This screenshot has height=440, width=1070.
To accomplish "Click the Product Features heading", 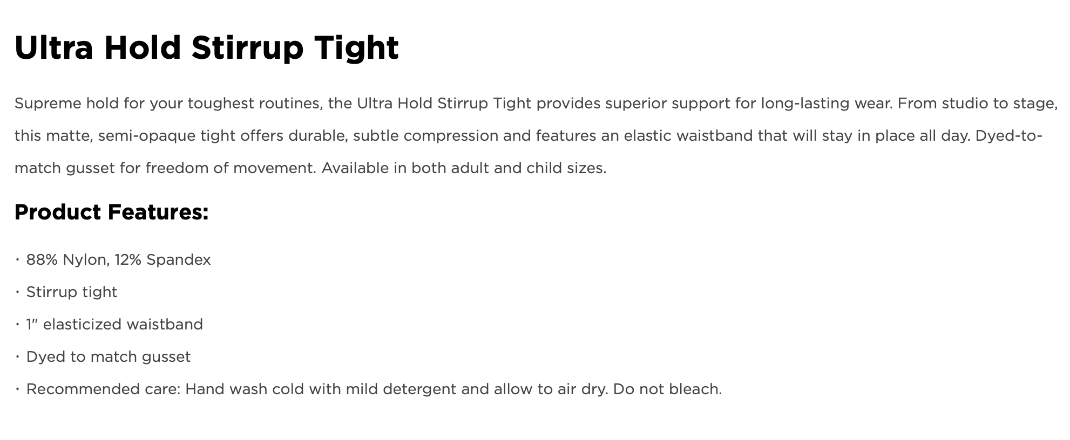I will coord(112,212).
